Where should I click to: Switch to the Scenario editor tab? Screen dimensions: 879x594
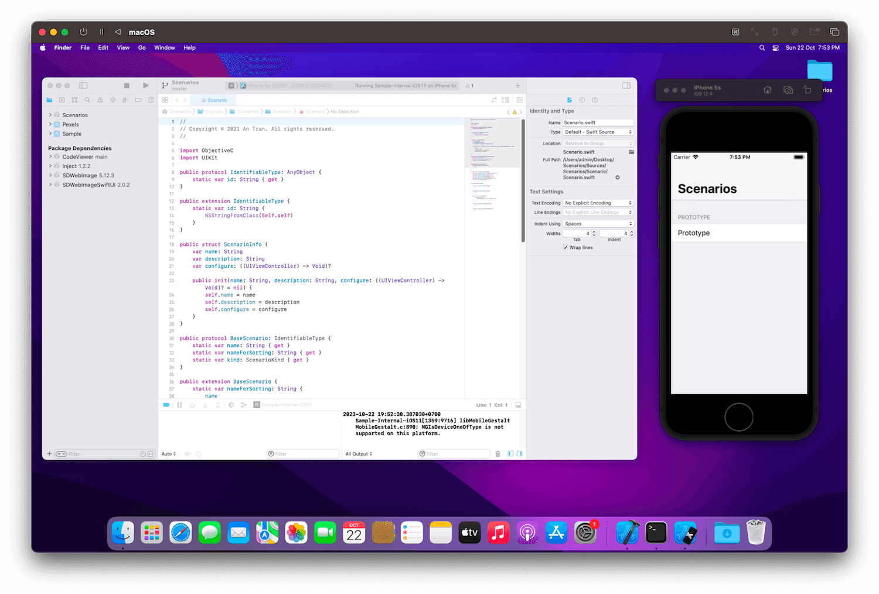[x=213, y=100]
